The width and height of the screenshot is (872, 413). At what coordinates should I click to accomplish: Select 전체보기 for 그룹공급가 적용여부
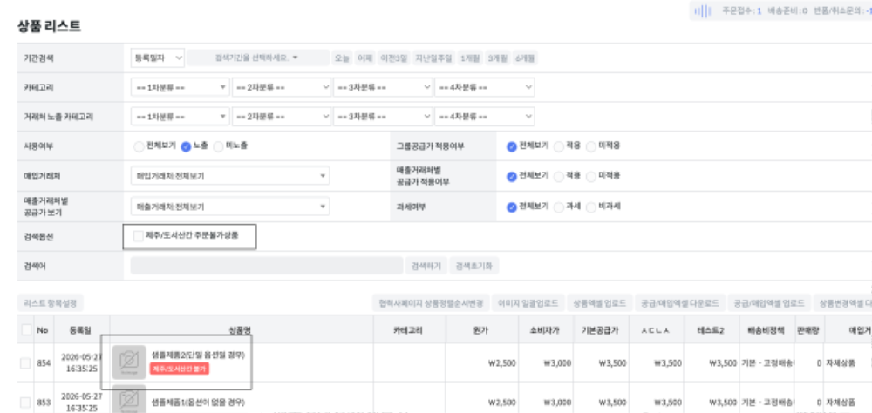512,146
